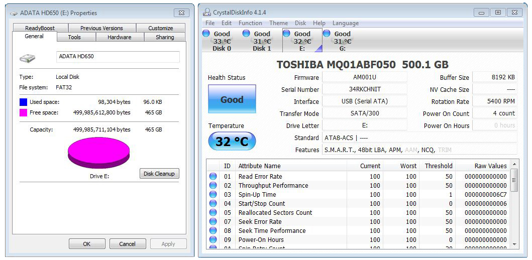
Task: Select drive G: status orb at 31 °C
Action: tap(327, 33)
